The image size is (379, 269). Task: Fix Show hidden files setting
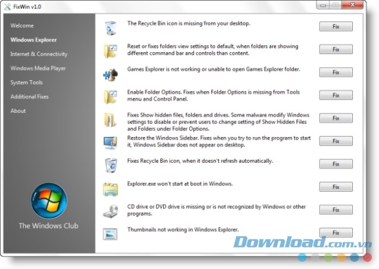[336, 118]
